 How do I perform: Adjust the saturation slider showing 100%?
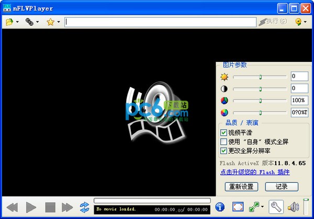click(260, 101)
